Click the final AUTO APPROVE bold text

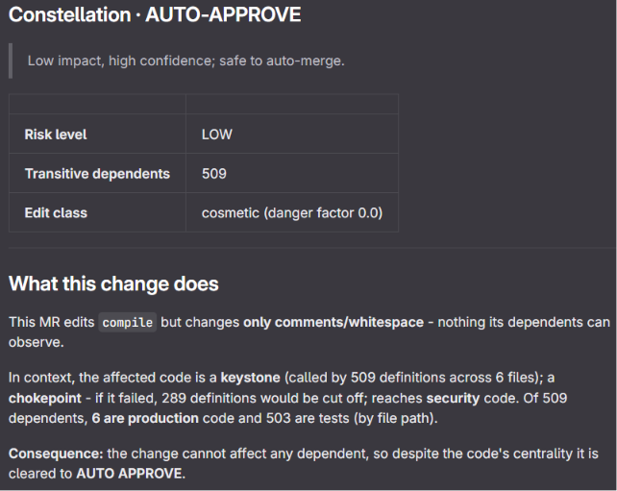click(x=129, y=474)
